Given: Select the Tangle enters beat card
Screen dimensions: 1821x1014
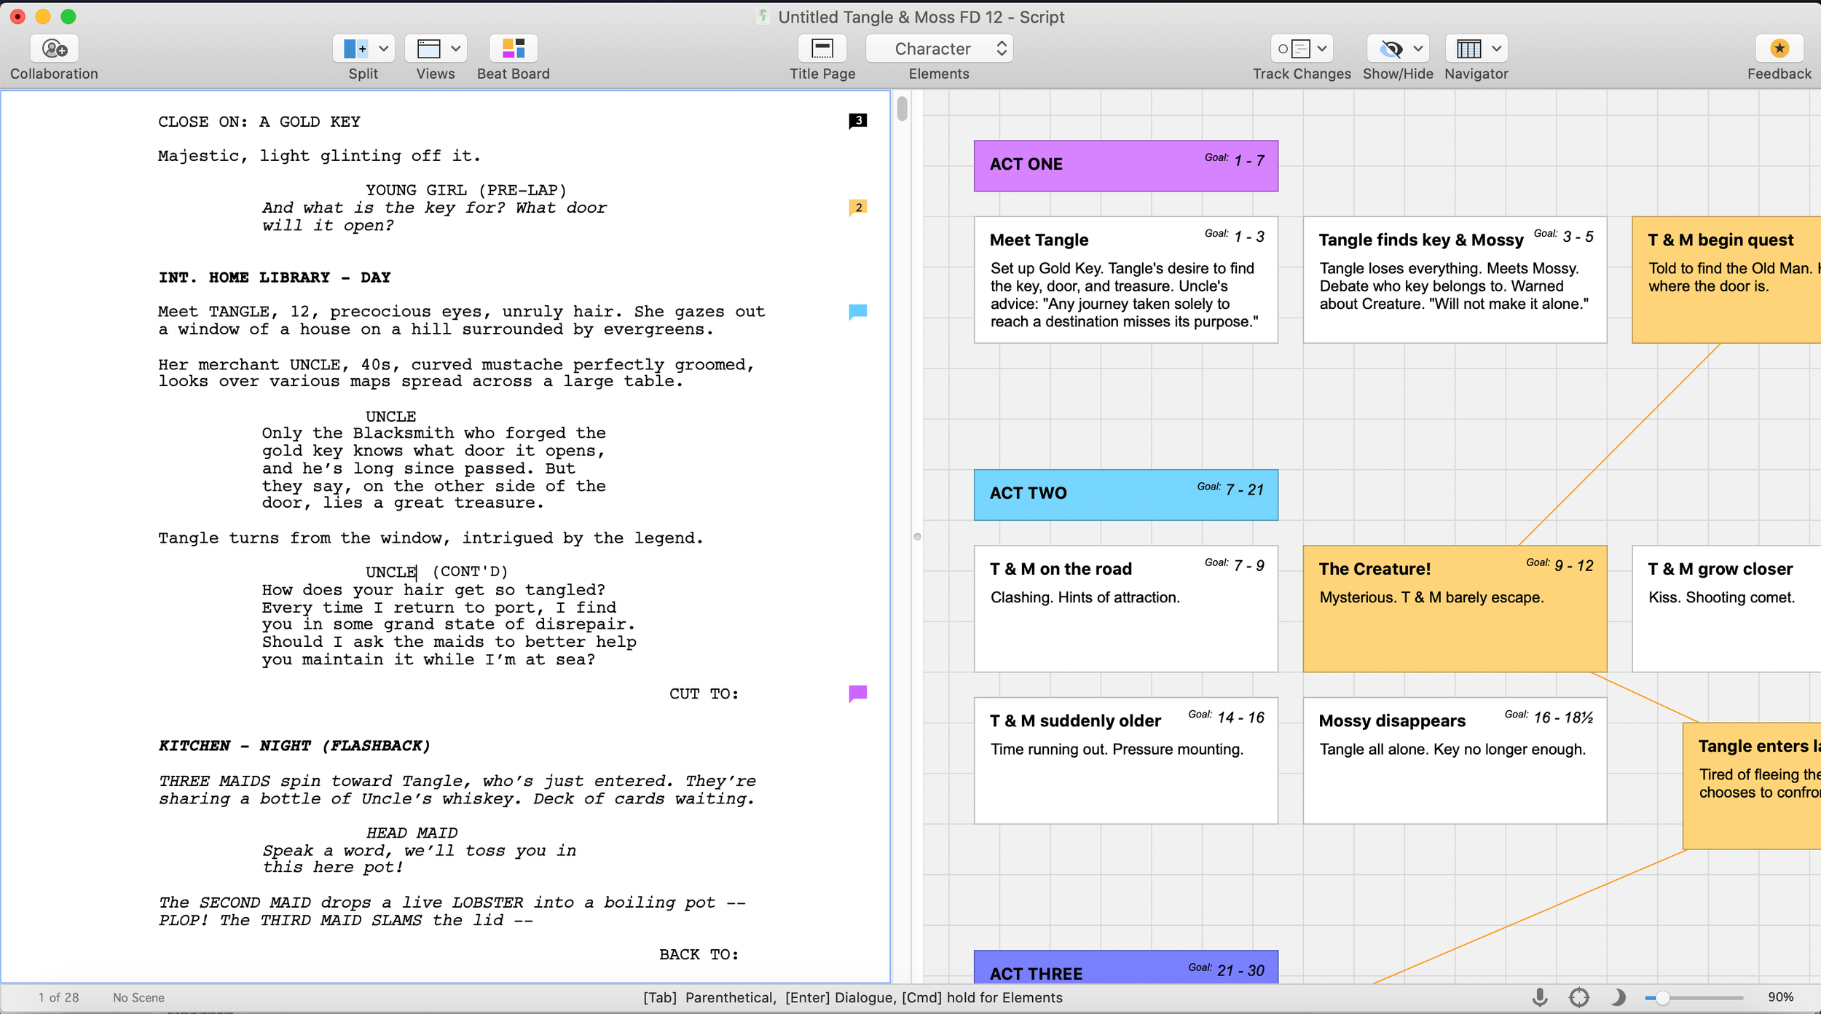Looking at the screenshot, I should click(1752, 786).
